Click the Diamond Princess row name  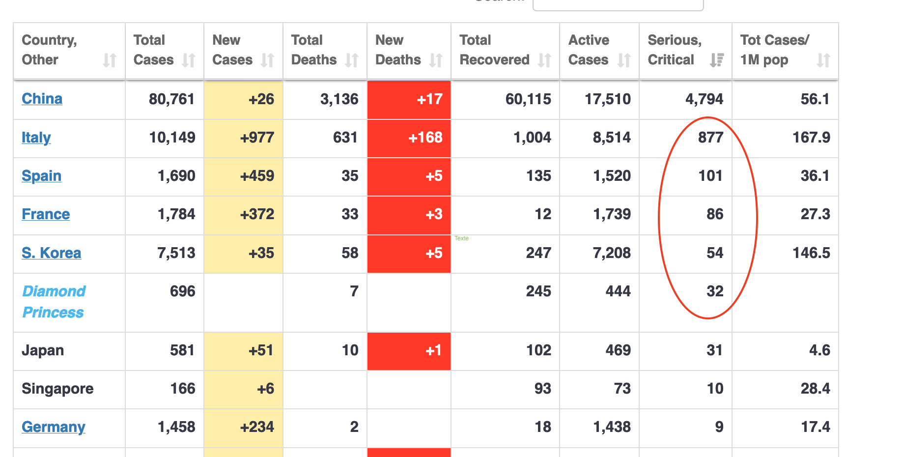point(54,302)
